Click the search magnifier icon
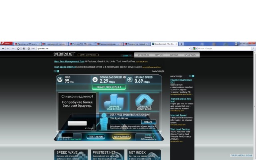Image resolution: width=256 pixels, height=160 pixels. tap(253, 48)
